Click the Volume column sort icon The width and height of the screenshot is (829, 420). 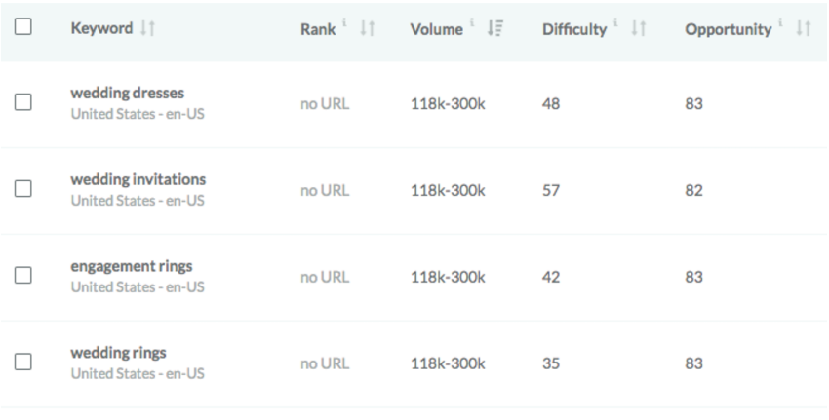coord(494,29)
